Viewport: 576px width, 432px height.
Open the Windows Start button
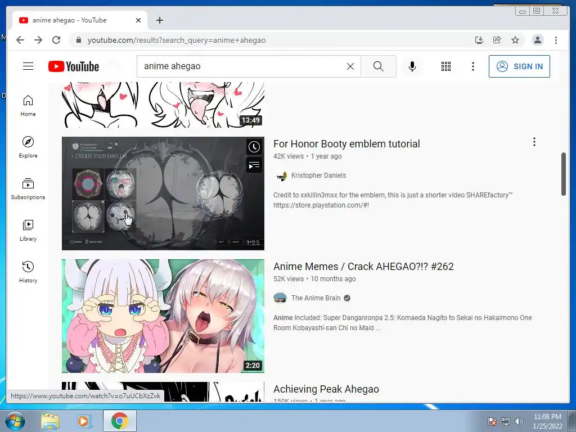[15, 421]
